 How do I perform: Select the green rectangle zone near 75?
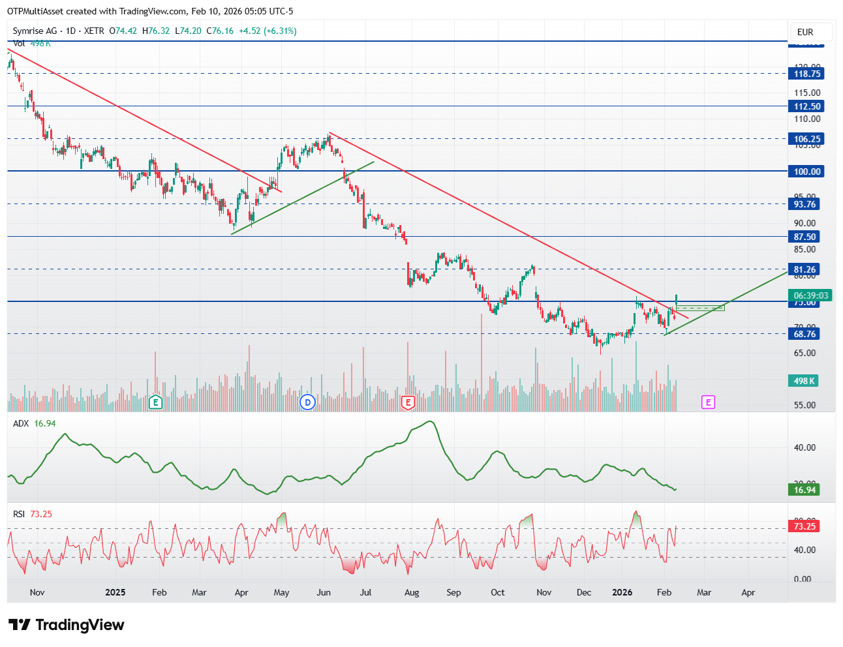coord(700,307)
